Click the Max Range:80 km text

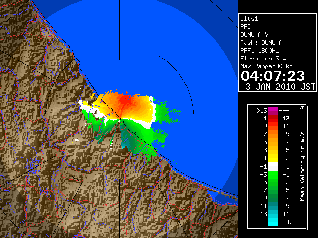click(266, 66)
